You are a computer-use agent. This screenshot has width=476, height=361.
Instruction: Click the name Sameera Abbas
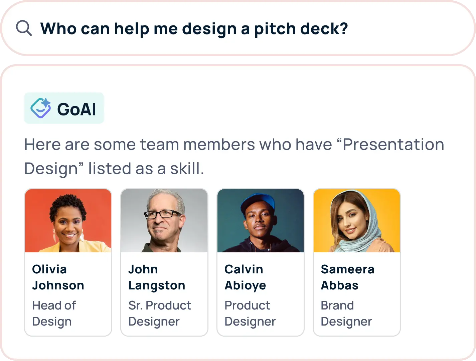click(x=347, y=277)
